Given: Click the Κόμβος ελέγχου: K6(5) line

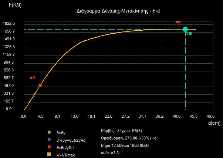Looking at the screenshot, I should point(121,131).
